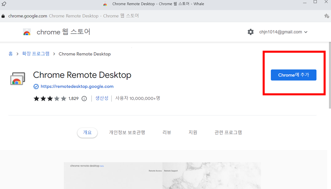Image resolution: width=331 pixels, height=189 pixels.
Task: Click the chrome 웹 스토어 header title
Action: (64, 32)
